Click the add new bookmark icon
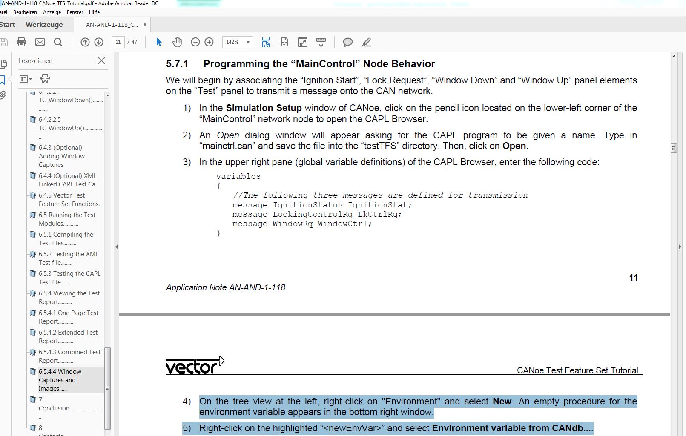This screenshot has height=436, width=686. [45, 79]
